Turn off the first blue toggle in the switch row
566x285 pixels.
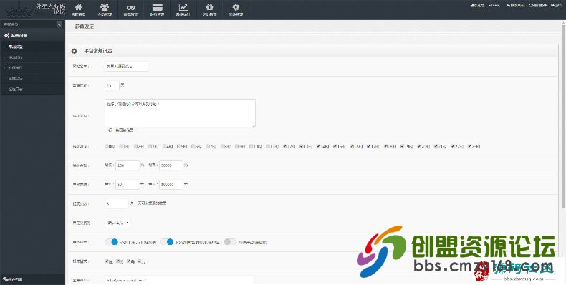coord(111,242)
